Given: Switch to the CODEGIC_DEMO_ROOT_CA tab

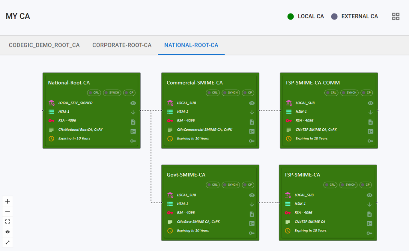Looking at the screenshot, I should click(44, 45).
